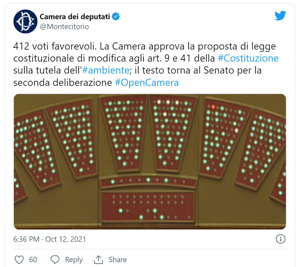The width and height of the screenshot is (301, 267).
Task: Click the Reply text label
Action: tap(74, 260)
